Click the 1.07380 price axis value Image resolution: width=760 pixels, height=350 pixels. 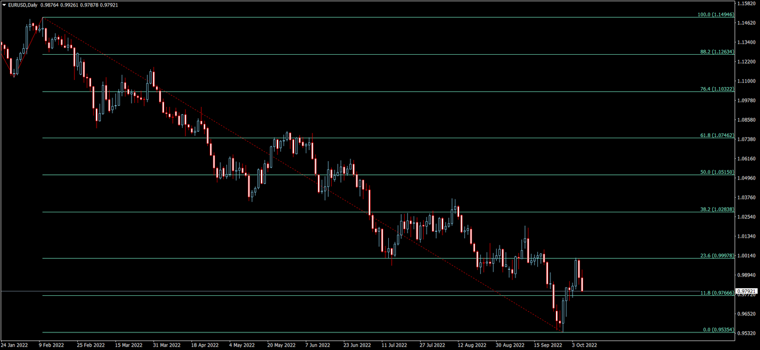point(747,139)
